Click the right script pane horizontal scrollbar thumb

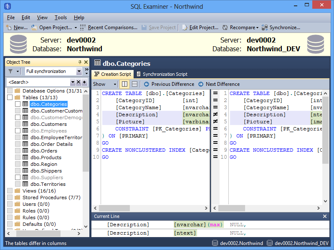(x=232, y=208)
